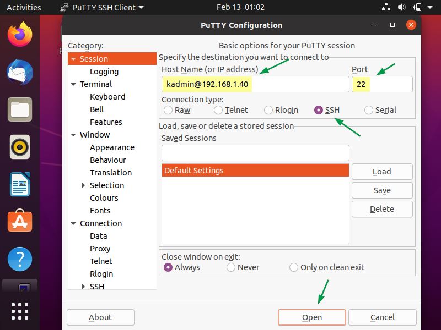Collapse the Connection category
Screen dimensions: 441x330
pyautogui.click(x=73, y=224)
